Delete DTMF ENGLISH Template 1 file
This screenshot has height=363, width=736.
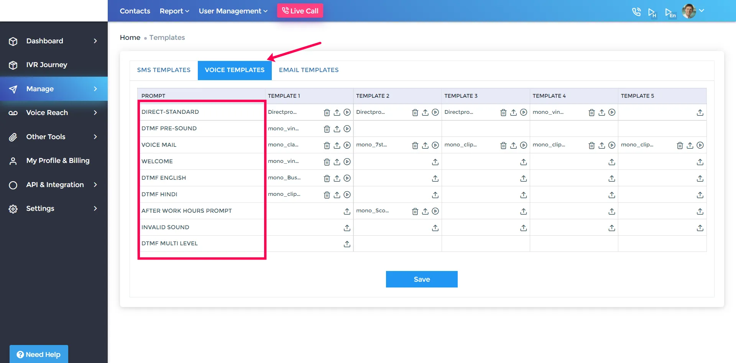click(x=327, y=178)
